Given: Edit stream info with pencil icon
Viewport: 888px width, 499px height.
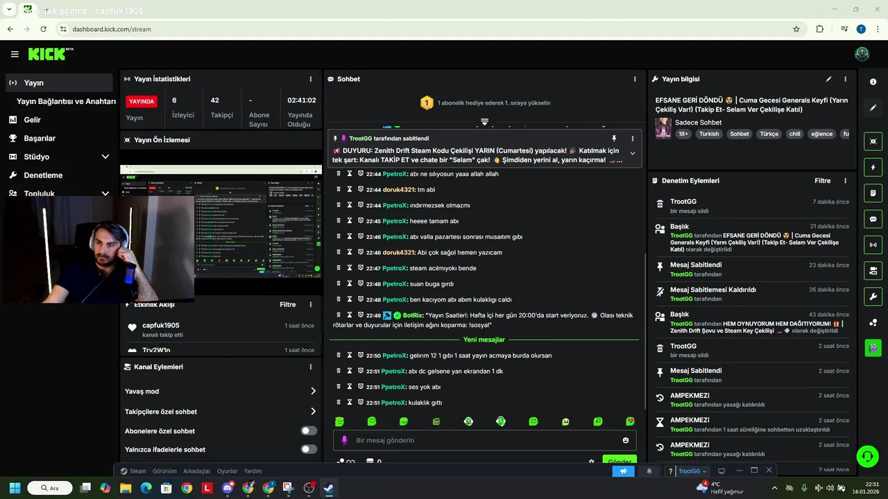Looking at the screenshot, I should coord(828,79).
